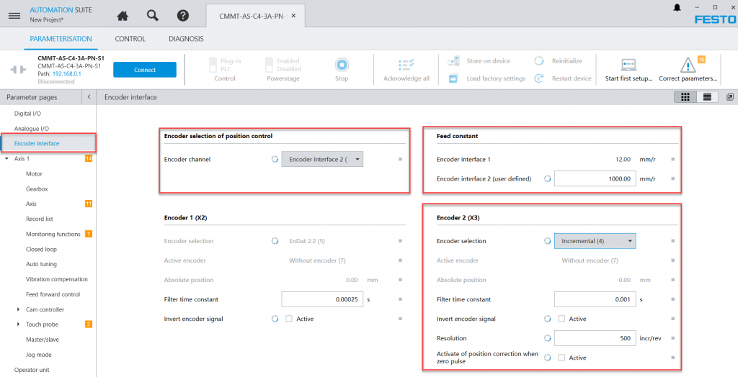Open the Digital I/O page
Image resolution: width=738 pixels, height=377 pixels.
click(27, 113)
